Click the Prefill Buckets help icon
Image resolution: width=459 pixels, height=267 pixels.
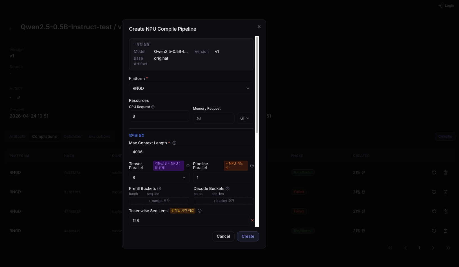159,189
